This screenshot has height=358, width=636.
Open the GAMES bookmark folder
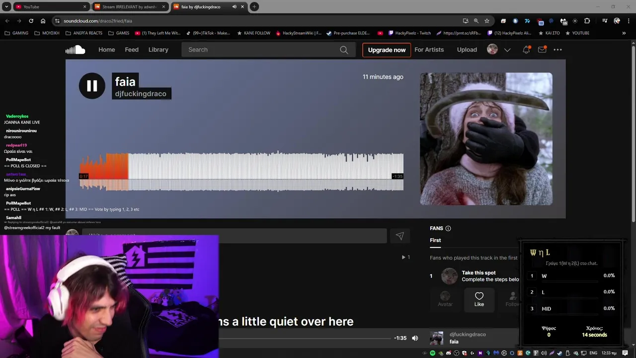(118, 33)
